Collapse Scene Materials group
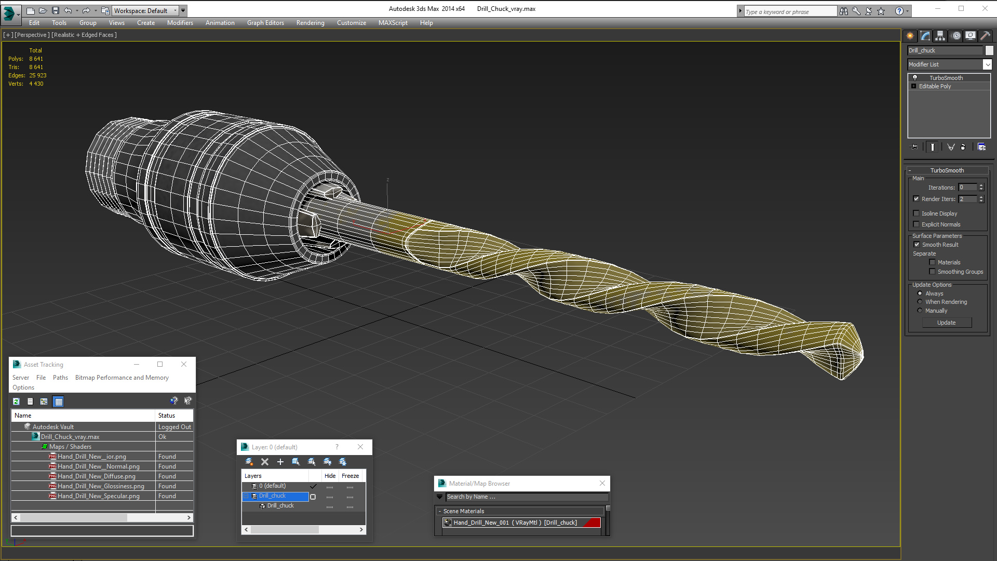Screen dimensions: 997x561 pyautogui.click(x=440, y=511)
